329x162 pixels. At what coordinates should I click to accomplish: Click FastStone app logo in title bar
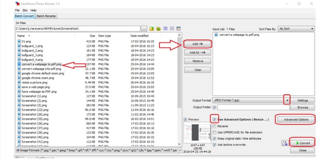point(18,4)
